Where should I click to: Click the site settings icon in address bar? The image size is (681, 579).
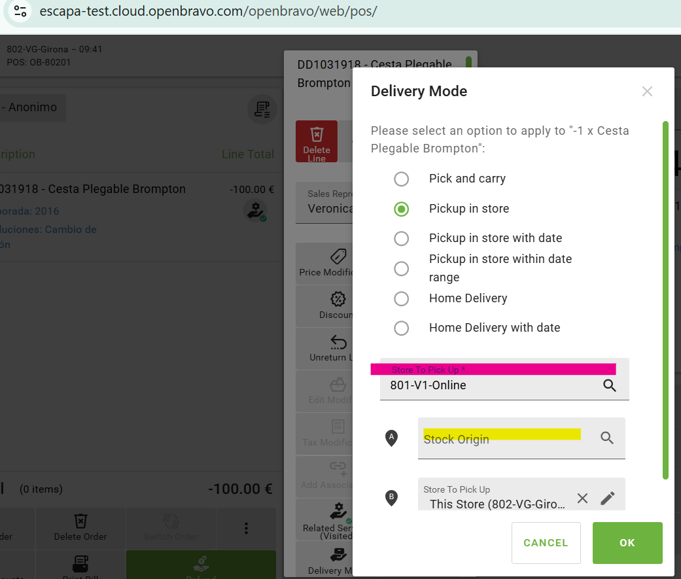20,11
